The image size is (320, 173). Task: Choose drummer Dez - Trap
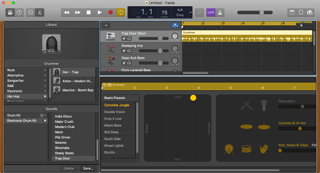pos(74,72)
